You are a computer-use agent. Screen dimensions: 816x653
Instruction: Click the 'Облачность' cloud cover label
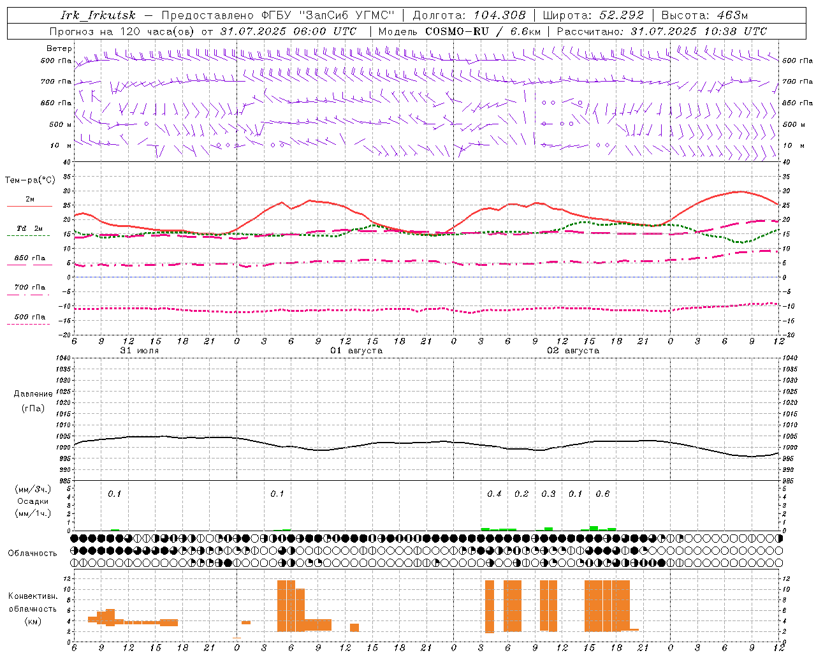coord(33,554)
